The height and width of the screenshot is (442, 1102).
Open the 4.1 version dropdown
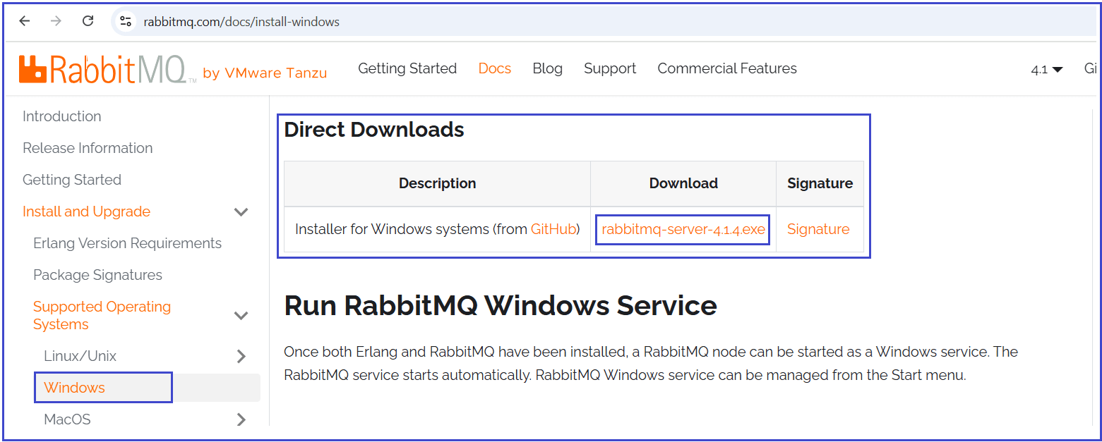[1046, 68]
